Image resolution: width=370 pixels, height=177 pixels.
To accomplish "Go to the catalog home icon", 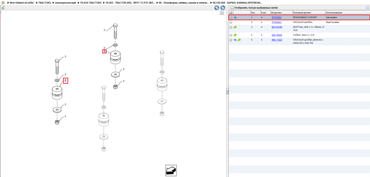I will (x=3, y=3).
